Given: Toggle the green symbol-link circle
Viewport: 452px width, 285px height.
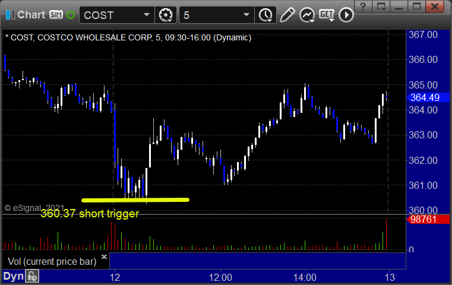Looking at the screenshot, I should [71, 15].
